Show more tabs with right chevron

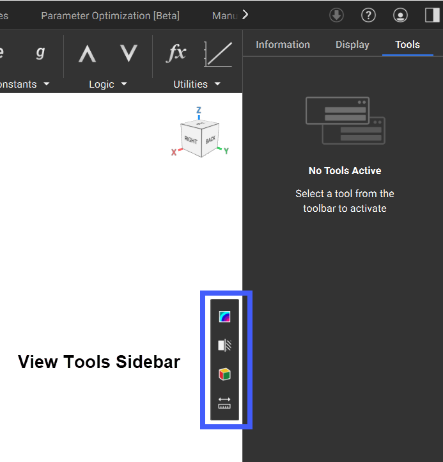[x=245, y=15]
